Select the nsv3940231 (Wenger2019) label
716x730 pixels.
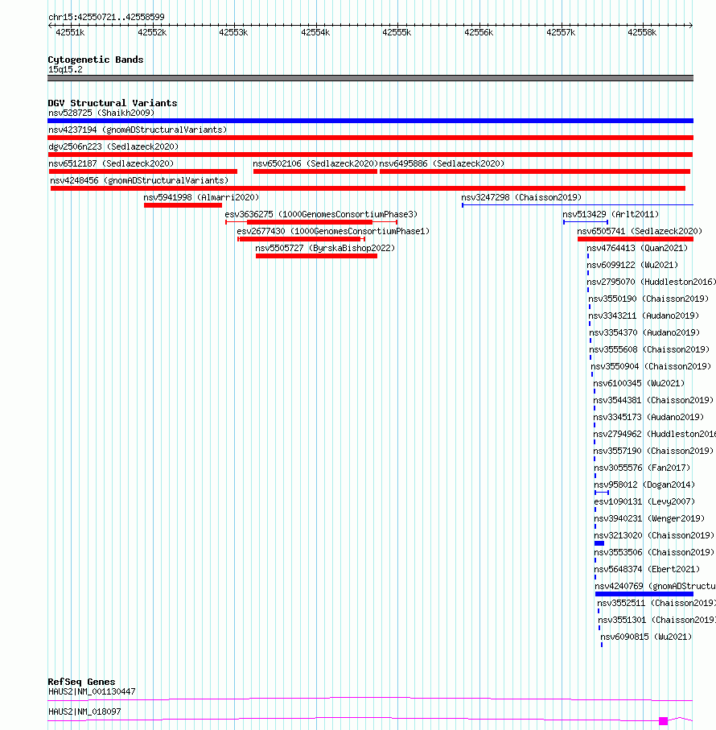[650, 518]
